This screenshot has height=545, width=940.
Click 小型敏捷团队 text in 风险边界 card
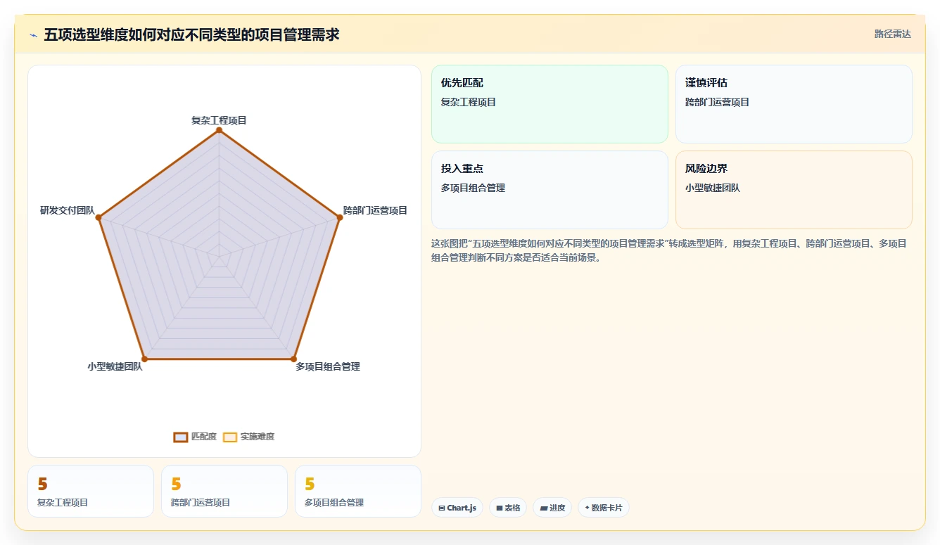pos(713,188)
